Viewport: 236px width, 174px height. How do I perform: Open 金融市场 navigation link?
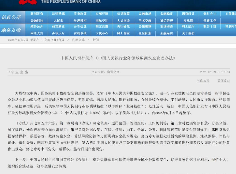145,14
